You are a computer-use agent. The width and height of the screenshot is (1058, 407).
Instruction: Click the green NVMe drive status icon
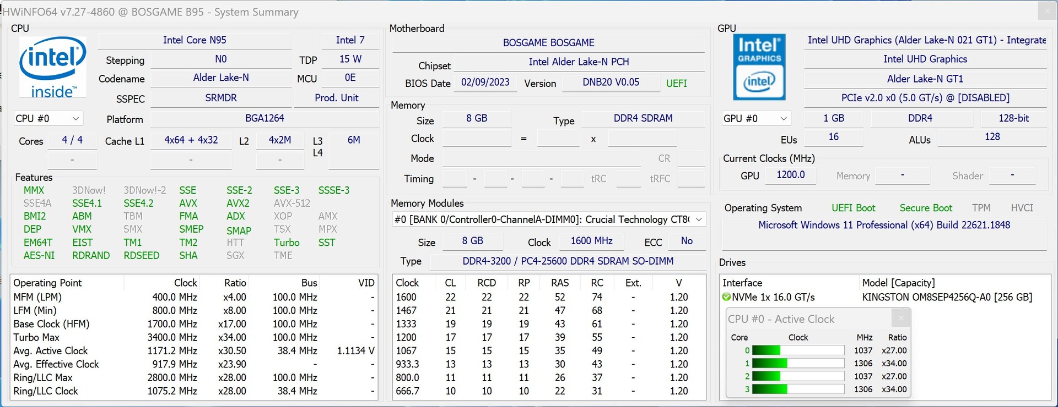[x=726, y=298]
